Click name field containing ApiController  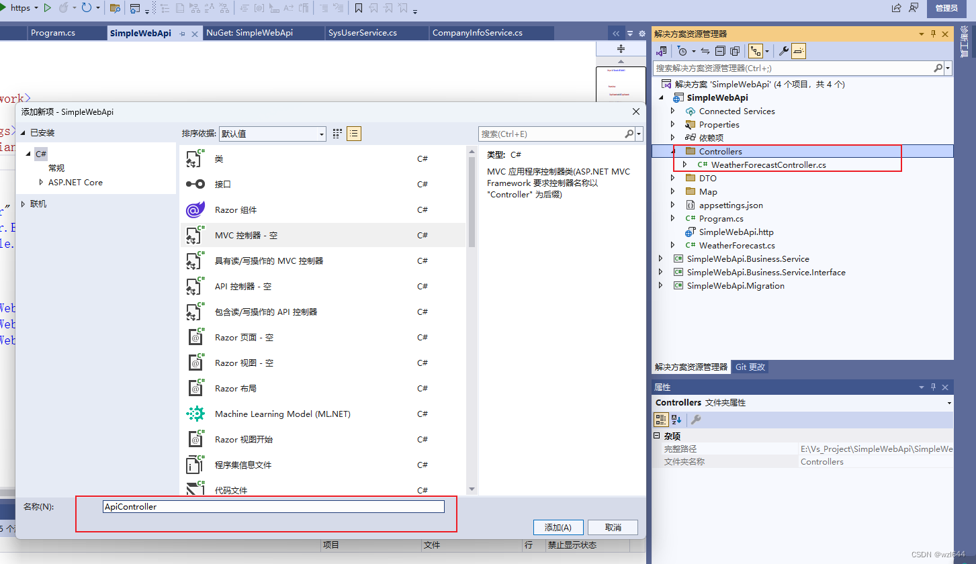coord(273,507)
